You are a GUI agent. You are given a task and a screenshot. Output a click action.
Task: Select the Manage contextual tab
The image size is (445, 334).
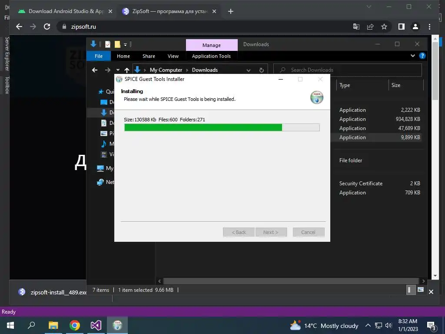click(x=212, y=45)
